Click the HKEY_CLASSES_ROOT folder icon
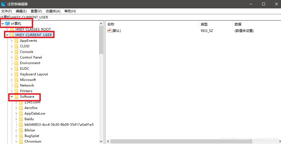 point(12,29)
